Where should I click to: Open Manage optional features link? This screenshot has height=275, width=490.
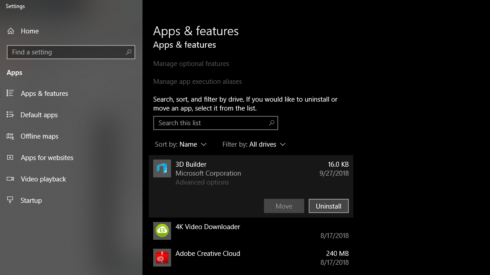191,64
